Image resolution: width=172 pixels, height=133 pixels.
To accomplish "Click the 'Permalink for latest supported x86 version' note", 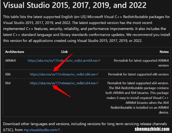I will tap(138, 74).
